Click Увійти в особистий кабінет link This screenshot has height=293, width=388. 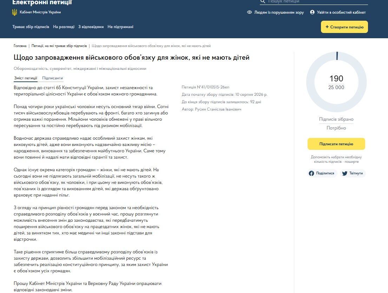pos(341,12)
